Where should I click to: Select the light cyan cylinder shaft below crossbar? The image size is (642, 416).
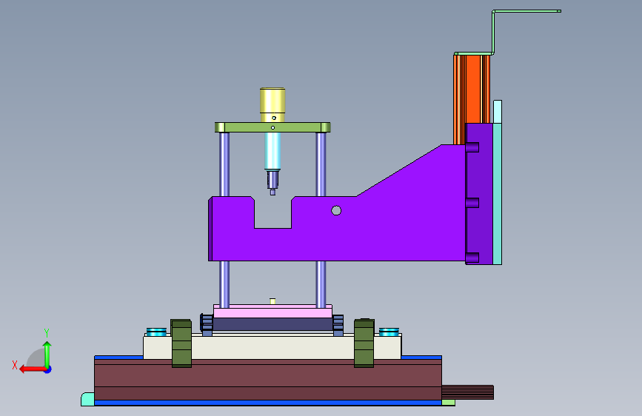[272, 151]
